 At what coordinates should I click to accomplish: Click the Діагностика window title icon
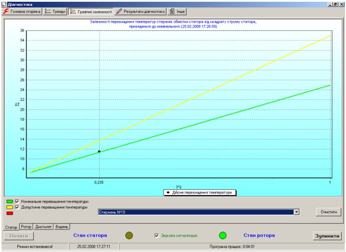[4, 4]
